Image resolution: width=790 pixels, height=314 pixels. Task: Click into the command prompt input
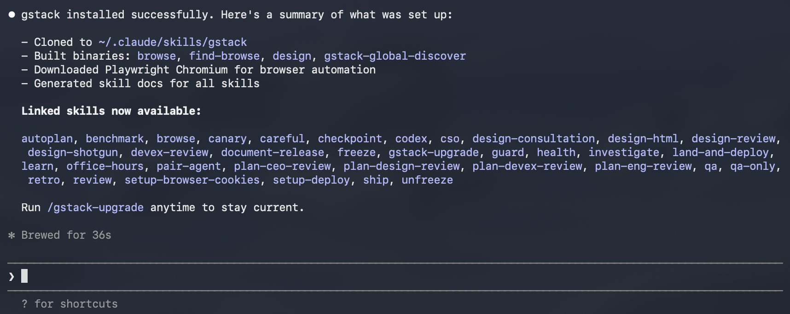(368, 276)
